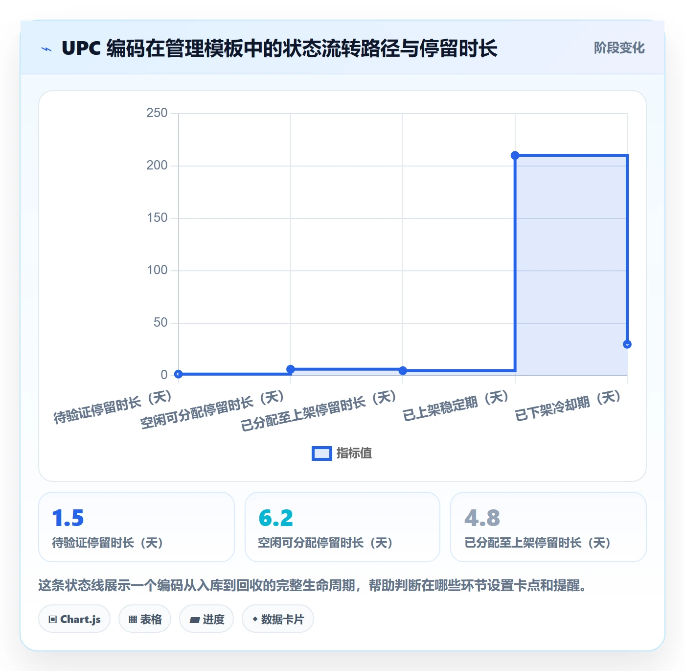Click the Chart.js chip square icon
Screen dimensions: 685x671
click(53, 620)
